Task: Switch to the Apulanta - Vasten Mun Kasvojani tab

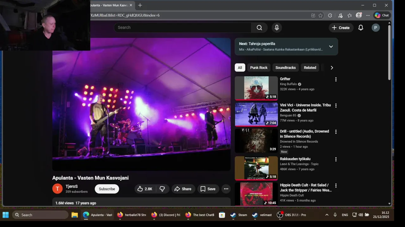Action: [109, 5]
